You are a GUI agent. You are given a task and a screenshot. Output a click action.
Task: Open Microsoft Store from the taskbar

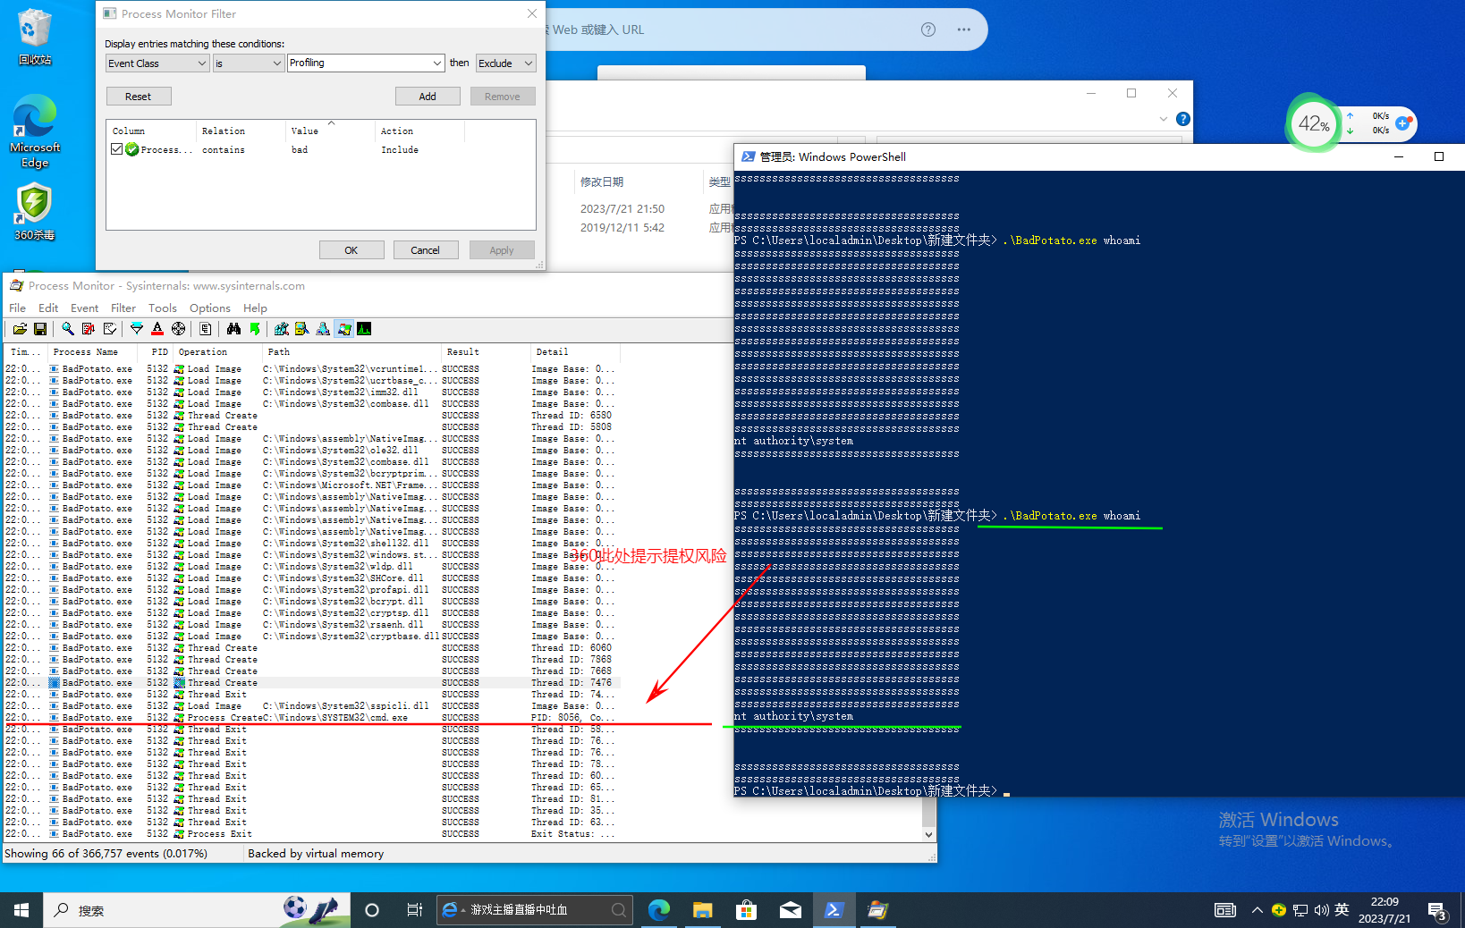click(747, 910)
